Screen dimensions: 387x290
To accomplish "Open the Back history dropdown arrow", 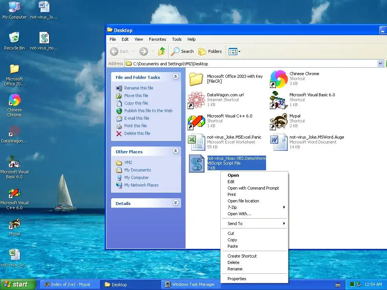I will pyautogui.click(x=133, y=51).
